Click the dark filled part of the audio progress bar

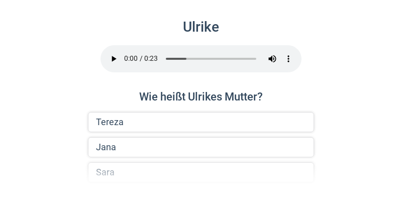pos(176,59)
